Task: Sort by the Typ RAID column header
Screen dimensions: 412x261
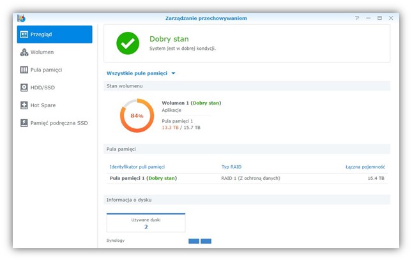Action: [232, 167]
